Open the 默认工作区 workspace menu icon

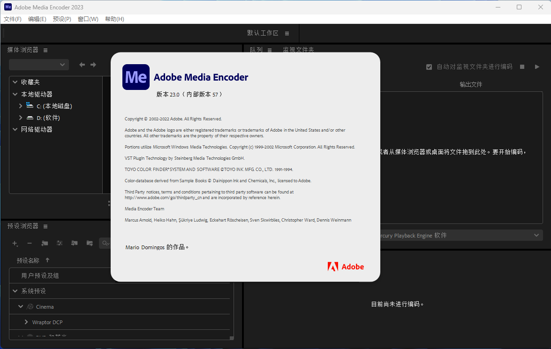coord(287,33)
